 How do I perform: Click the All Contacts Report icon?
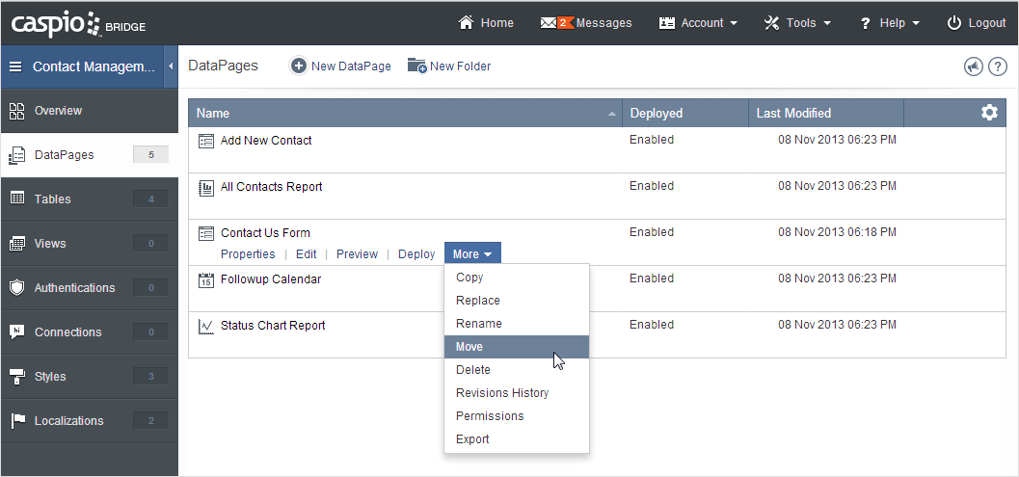coord(205,187)
